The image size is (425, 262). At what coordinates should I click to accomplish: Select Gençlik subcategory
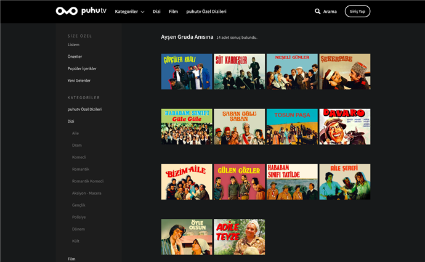point(79,205)
